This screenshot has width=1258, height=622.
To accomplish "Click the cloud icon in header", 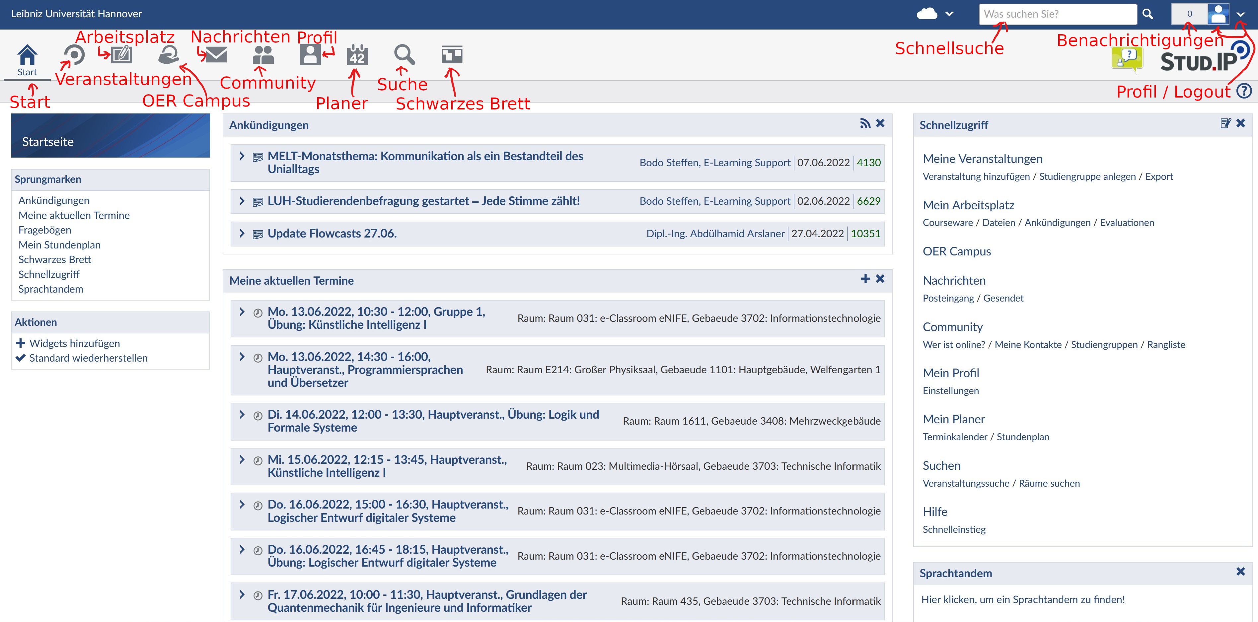I will (x=927, y=14).
